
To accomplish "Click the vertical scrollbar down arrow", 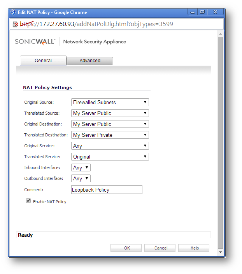I will tap(220, 252).
